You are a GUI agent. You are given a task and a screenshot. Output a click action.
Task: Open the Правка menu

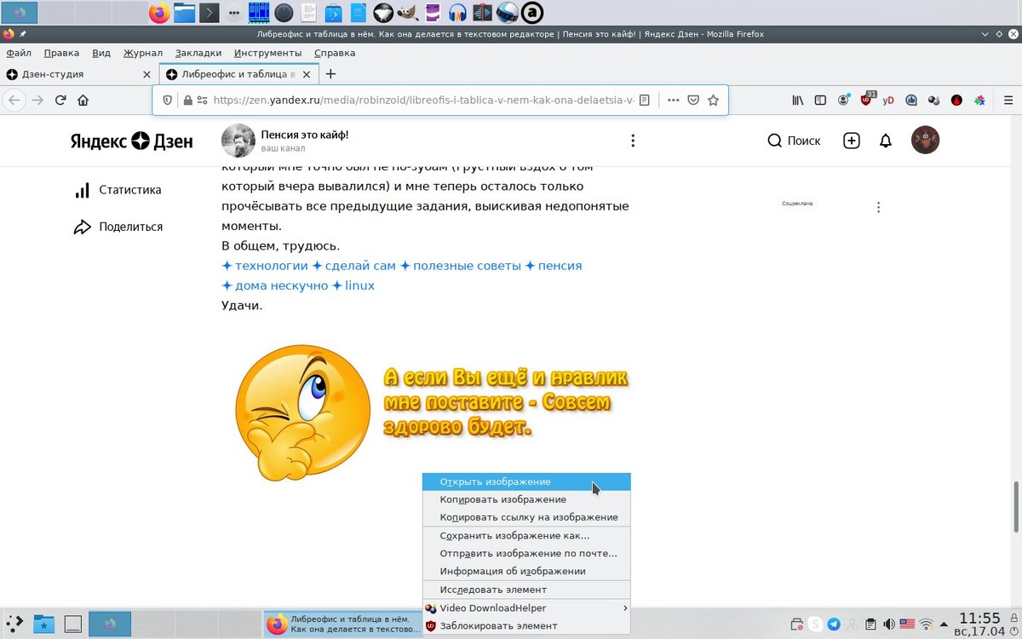coord(61,53)
